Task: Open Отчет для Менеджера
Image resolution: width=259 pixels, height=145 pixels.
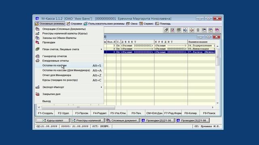Action: (69, 75)
